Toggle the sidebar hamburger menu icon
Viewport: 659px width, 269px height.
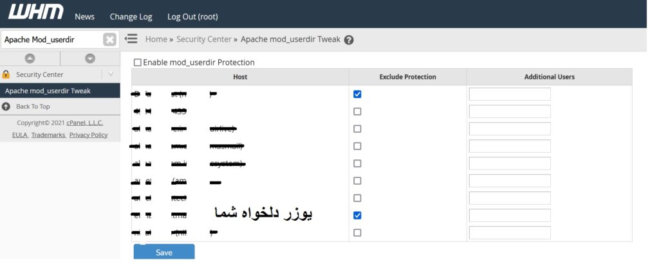point(131,39)
